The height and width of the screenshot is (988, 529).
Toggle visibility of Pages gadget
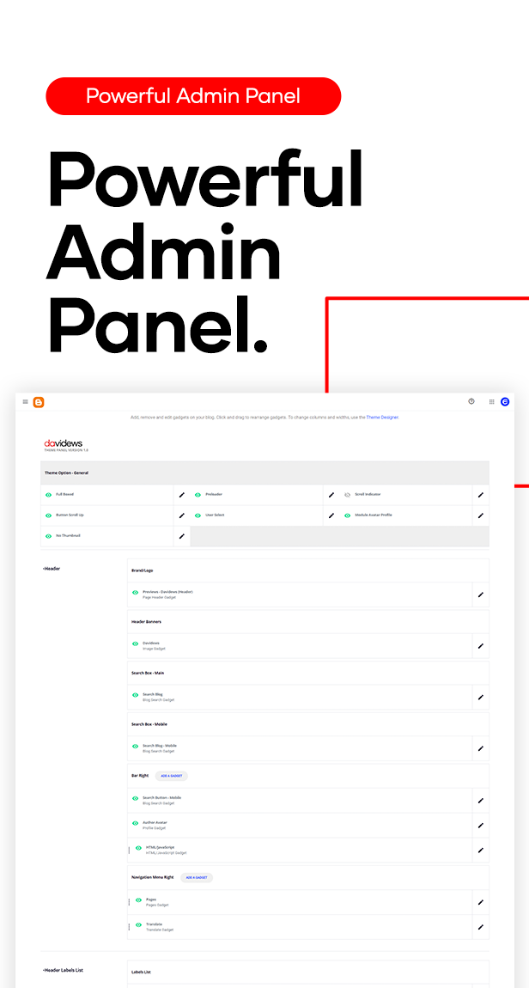[138, 900]
